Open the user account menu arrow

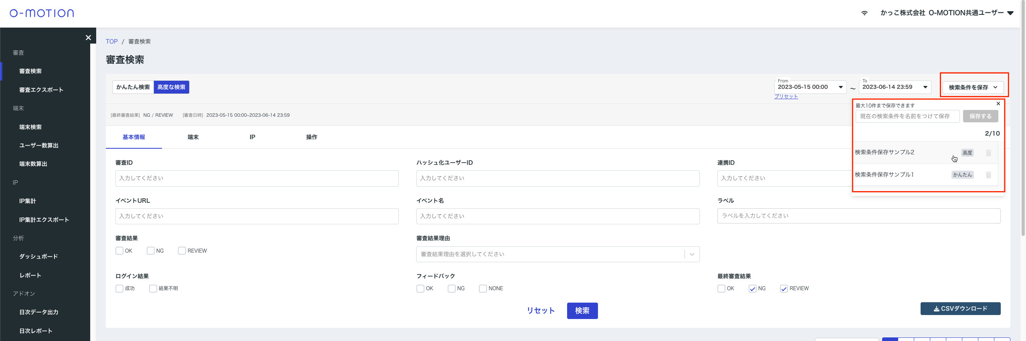[1010, 13]
